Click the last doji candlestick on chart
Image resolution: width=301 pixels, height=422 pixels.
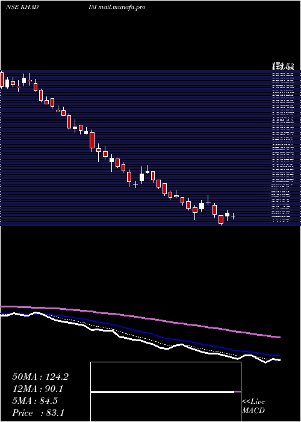coord(234,216)
